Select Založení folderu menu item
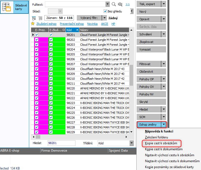 [156, 137]
